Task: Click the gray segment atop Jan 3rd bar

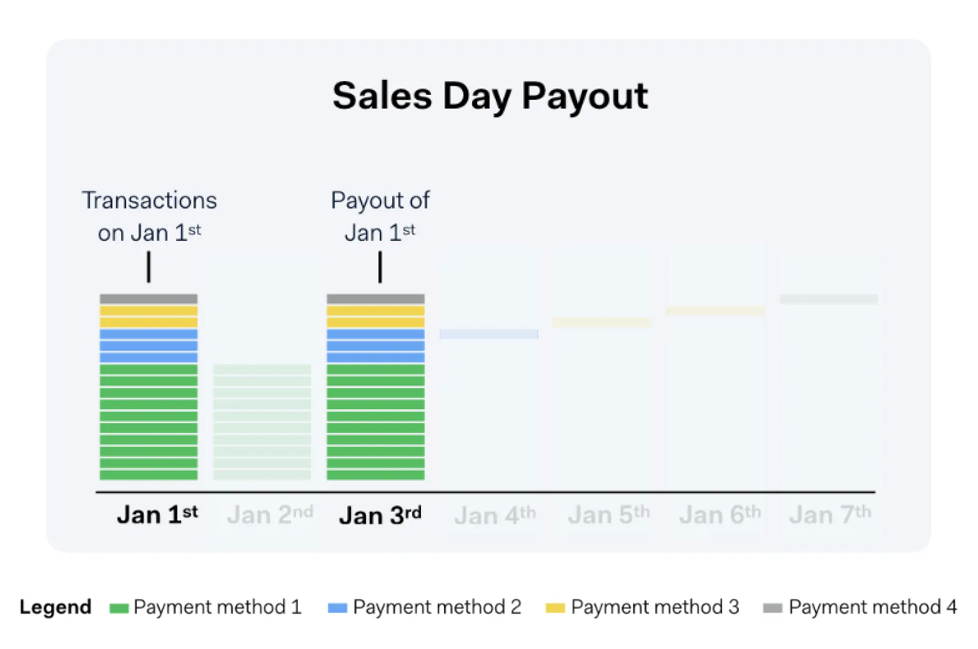Action: pyautogui.click(x=375, y=299)
